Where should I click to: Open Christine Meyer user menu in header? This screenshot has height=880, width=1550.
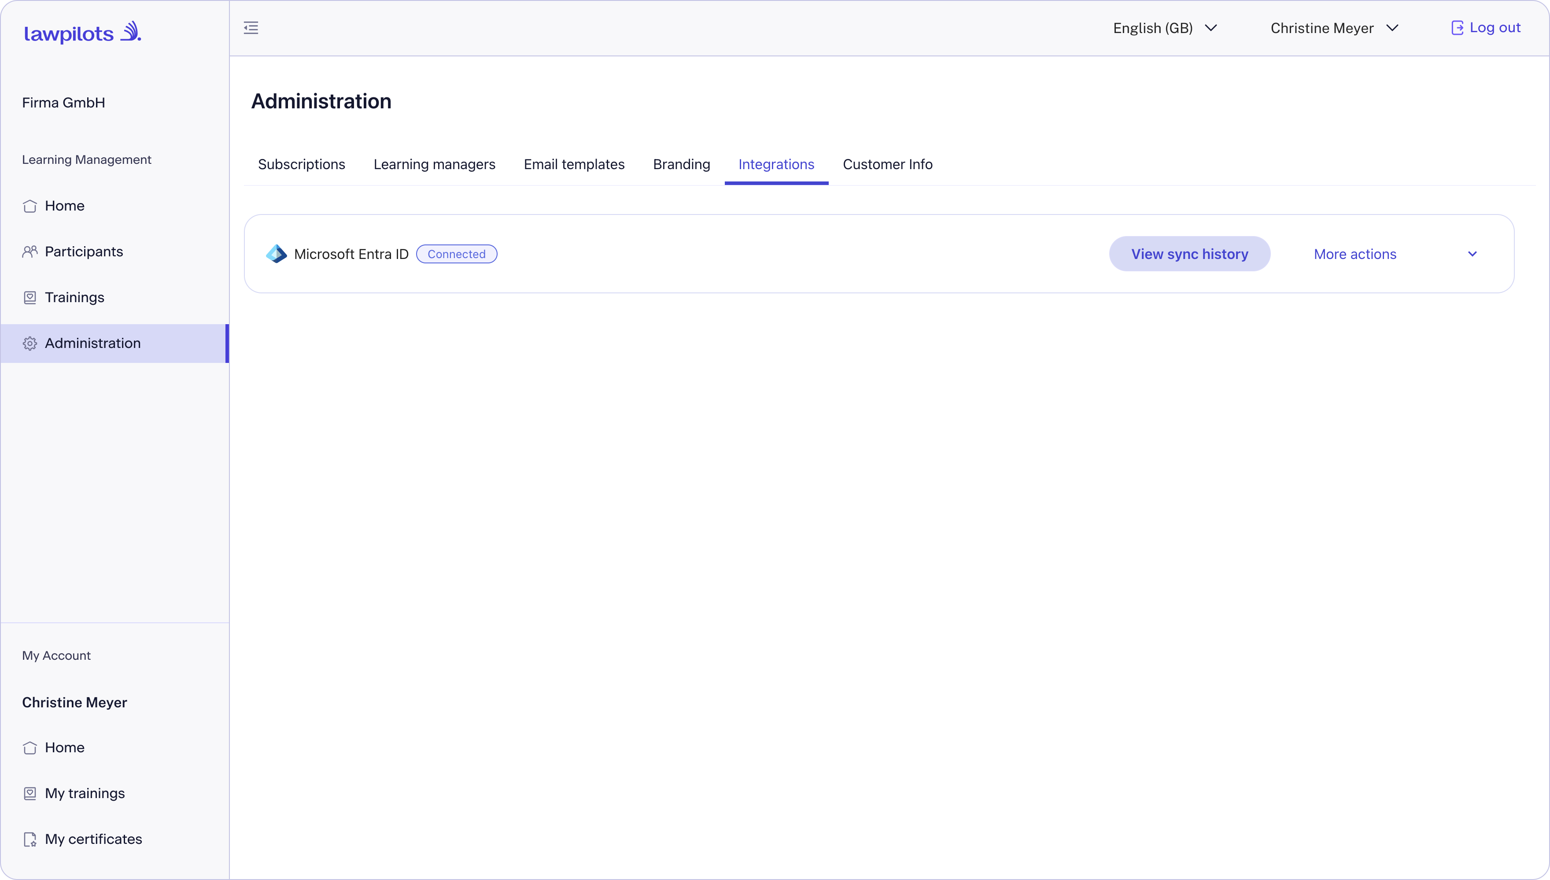coord(1335,28)
